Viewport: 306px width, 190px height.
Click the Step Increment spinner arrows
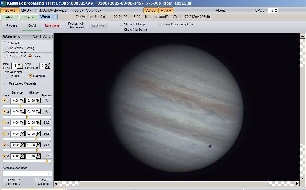pos(48,66)
